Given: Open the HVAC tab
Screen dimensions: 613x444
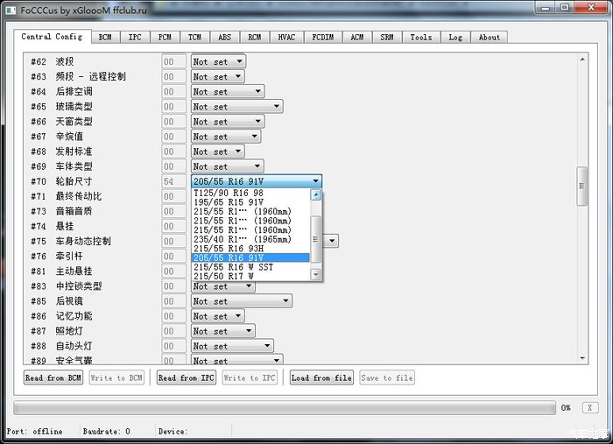Looking at the screenshot, I should 286,38.
